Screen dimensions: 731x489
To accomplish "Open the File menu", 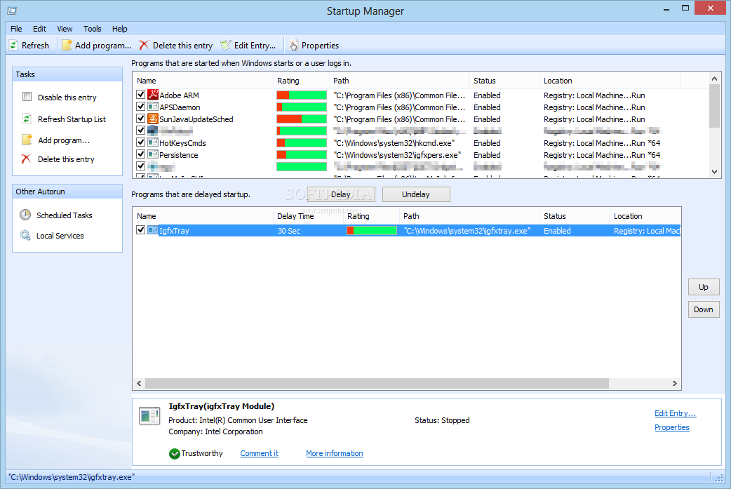I will coord(16,29).
